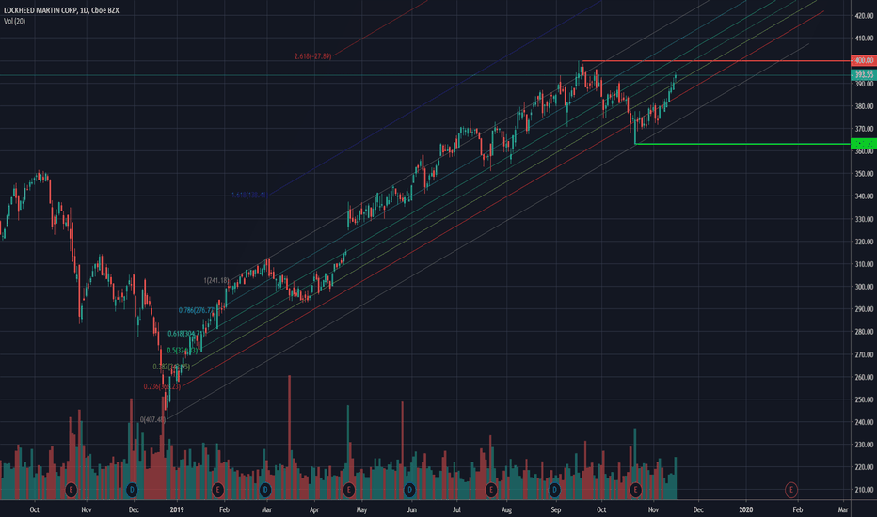Click the earnings marker before August 2019
The width and height of the screenshot is (877, 517).
(x=490, y=490)
